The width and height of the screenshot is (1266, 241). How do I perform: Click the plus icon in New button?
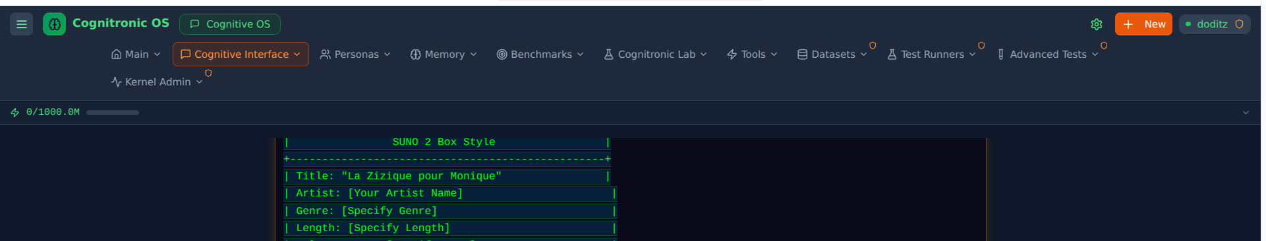coord(1128,24)
